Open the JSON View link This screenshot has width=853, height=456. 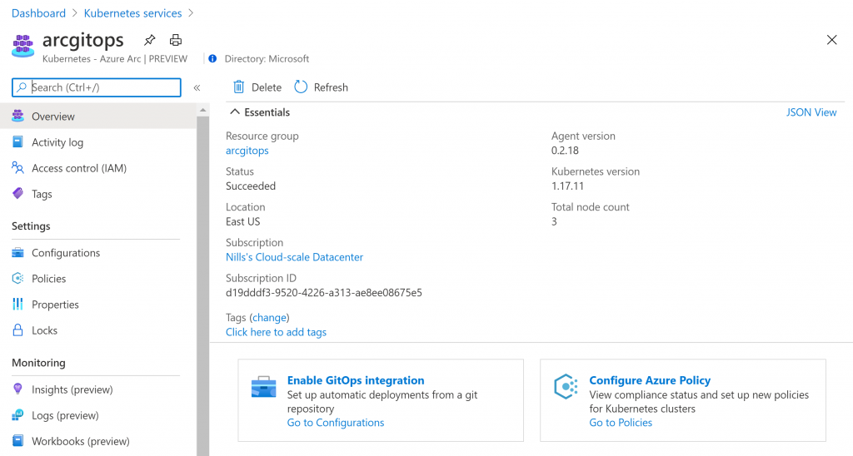click(x=811, y=112)
